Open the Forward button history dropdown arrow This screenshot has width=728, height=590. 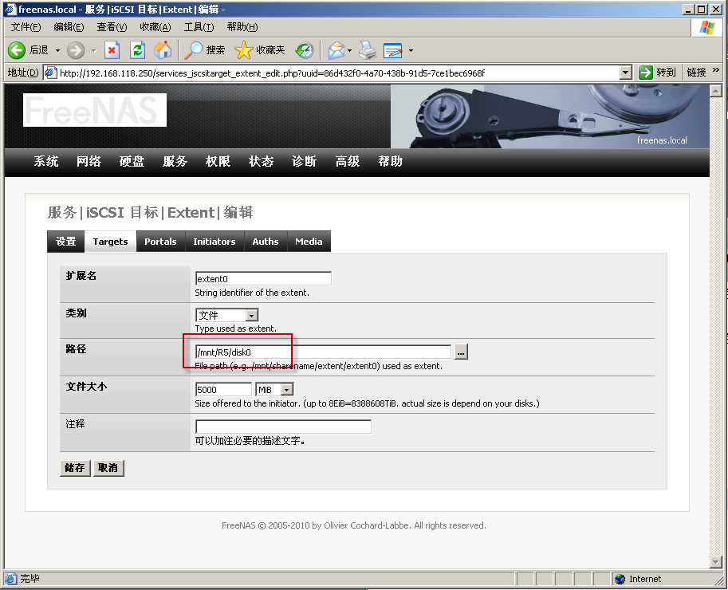click(94, 50)
